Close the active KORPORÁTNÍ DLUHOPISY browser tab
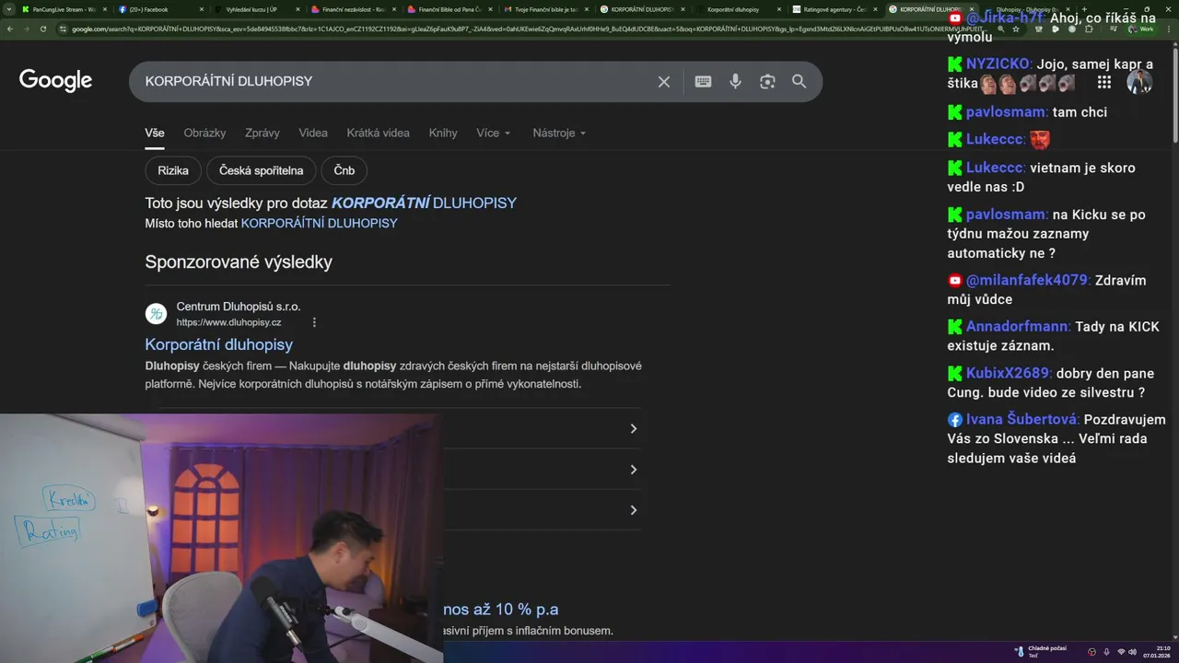This screenshot has height=663, width=1179. click(x=971, y=9)
